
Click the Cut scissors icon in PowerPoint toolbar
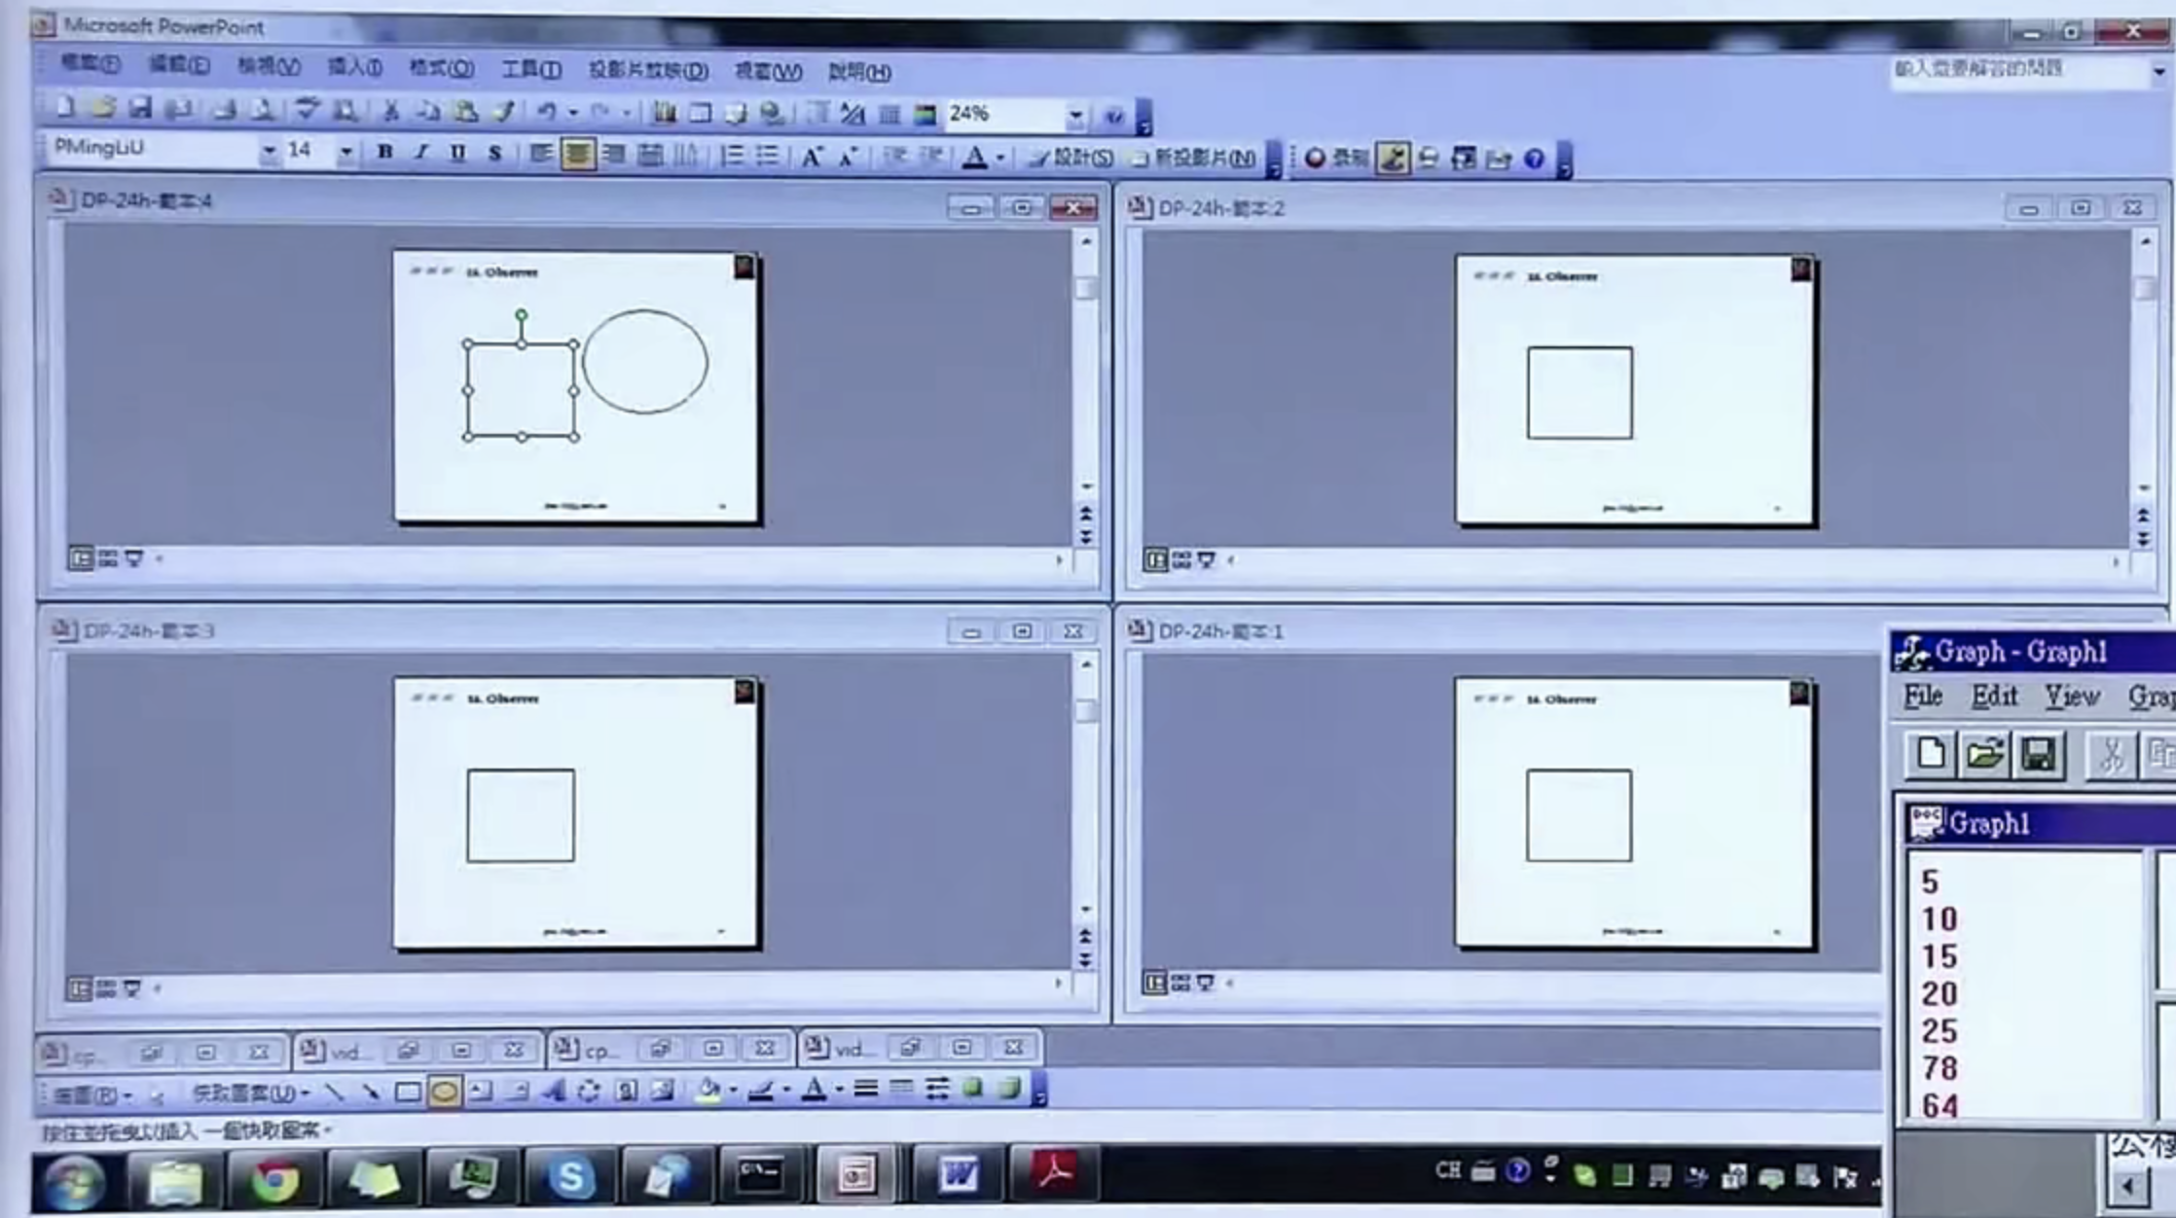click(390, 111)
